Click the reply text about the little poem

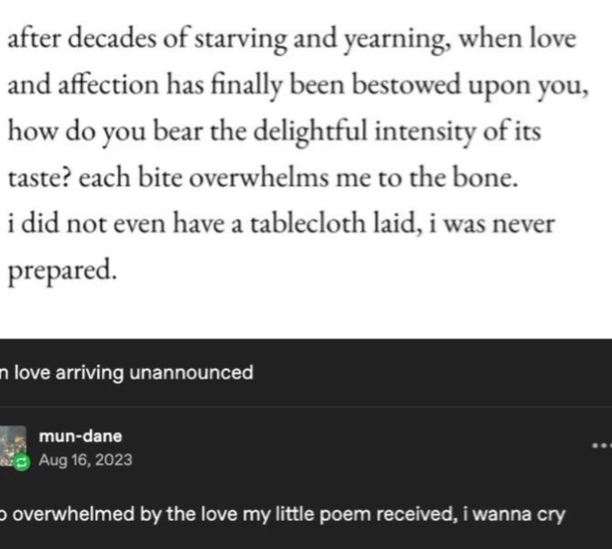click(x=283, y=514)
